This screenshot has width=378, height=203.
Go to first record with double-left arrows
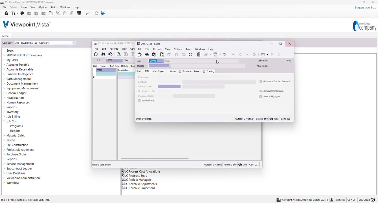tap(233, 55)
